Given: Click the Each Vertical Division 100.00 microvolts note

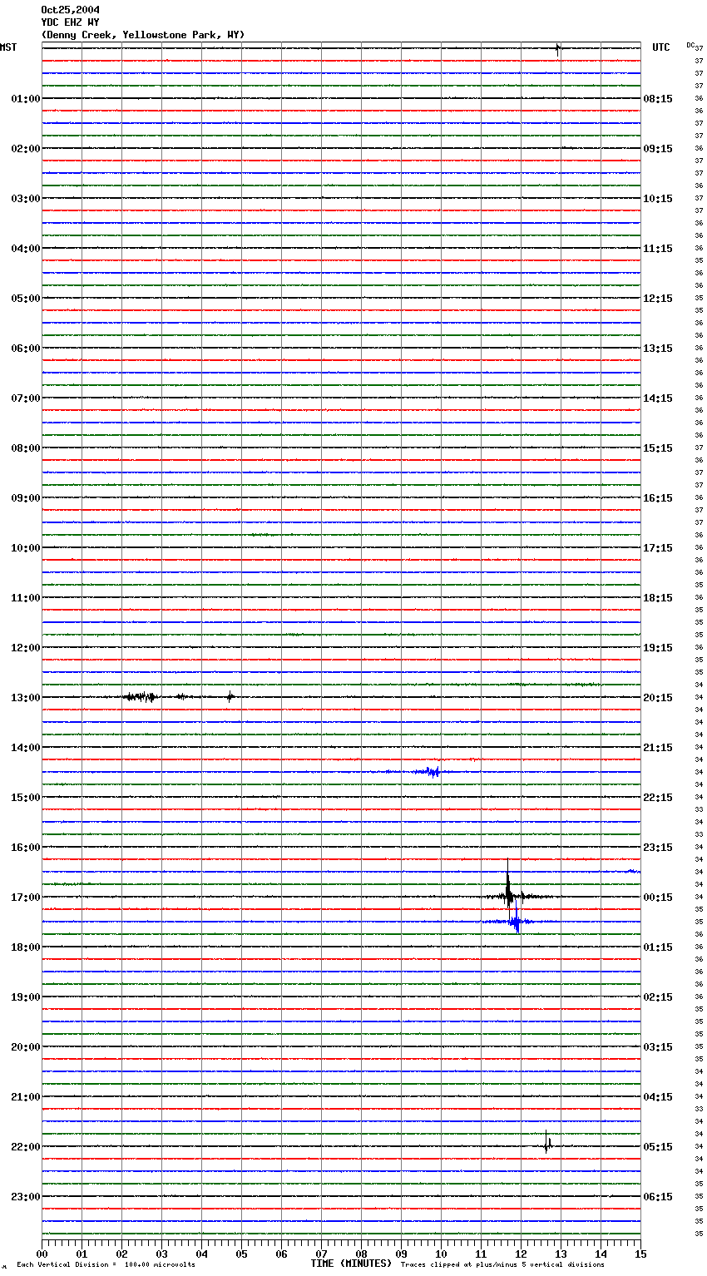Looking at the screenshot, I should coord(106,1265).
